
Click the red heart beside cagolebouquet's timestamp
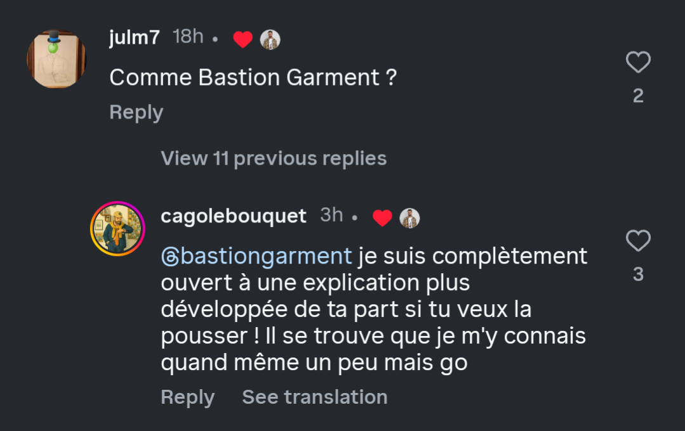click(x=382, y=218)
